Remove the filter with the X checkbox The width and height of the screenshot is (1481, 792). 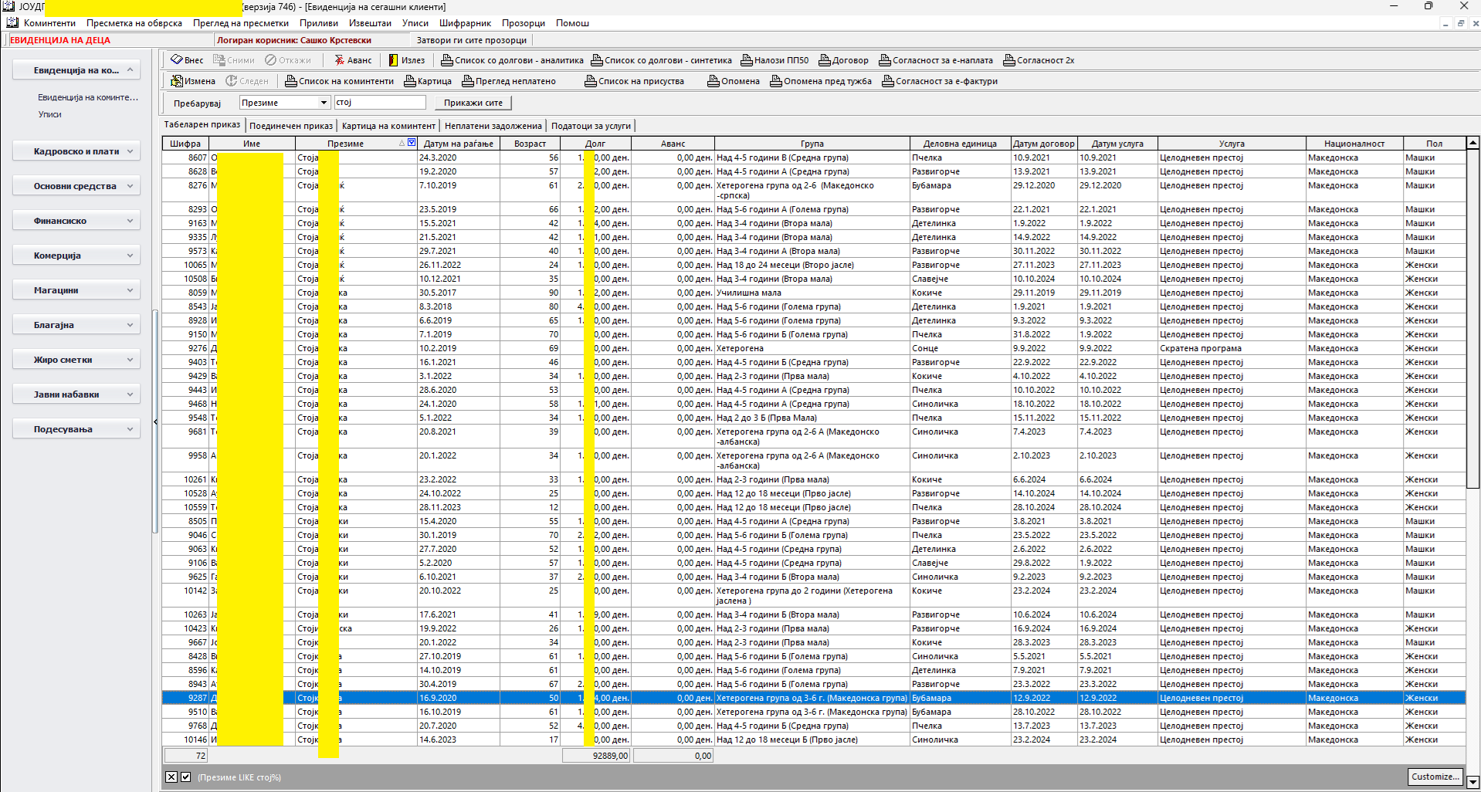171,777
